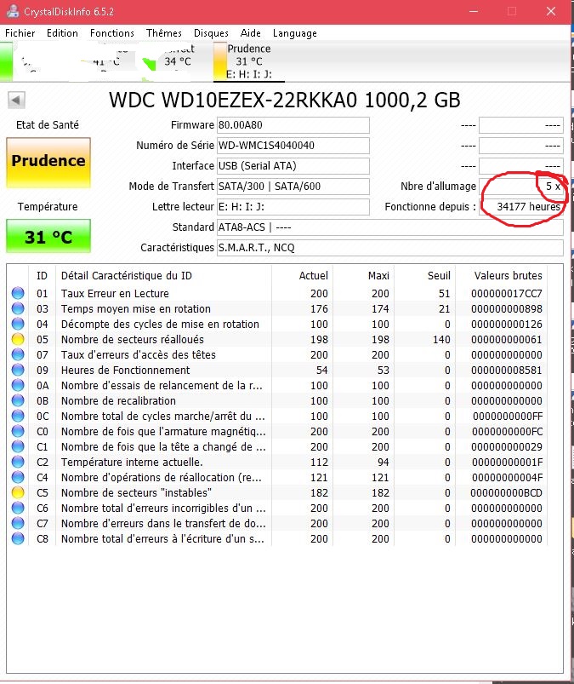Click the Standard field ATA8-ACS
This screenshot has height=684, width=574.
pyautogui.click(x=389, y=227)
